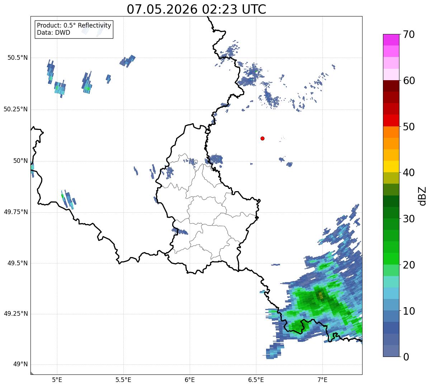Image resolution: width=431 pixels, height=387 pixels.
Task: Click the yellow-olive storm core near 7E
Action: click(x=321, y=296)
